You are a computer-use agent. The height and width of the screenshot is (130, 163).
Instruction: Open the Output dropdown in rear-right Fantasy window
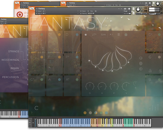click(x=86, y=5)
